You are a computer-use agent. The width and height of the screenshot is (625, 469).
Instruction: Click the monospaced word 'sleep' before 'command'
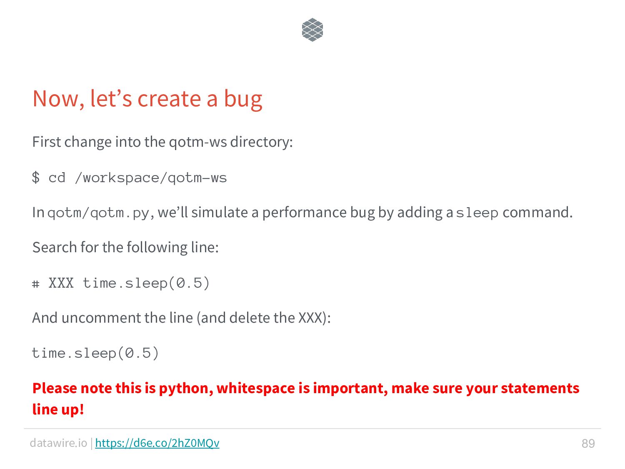tap(477, 213)
